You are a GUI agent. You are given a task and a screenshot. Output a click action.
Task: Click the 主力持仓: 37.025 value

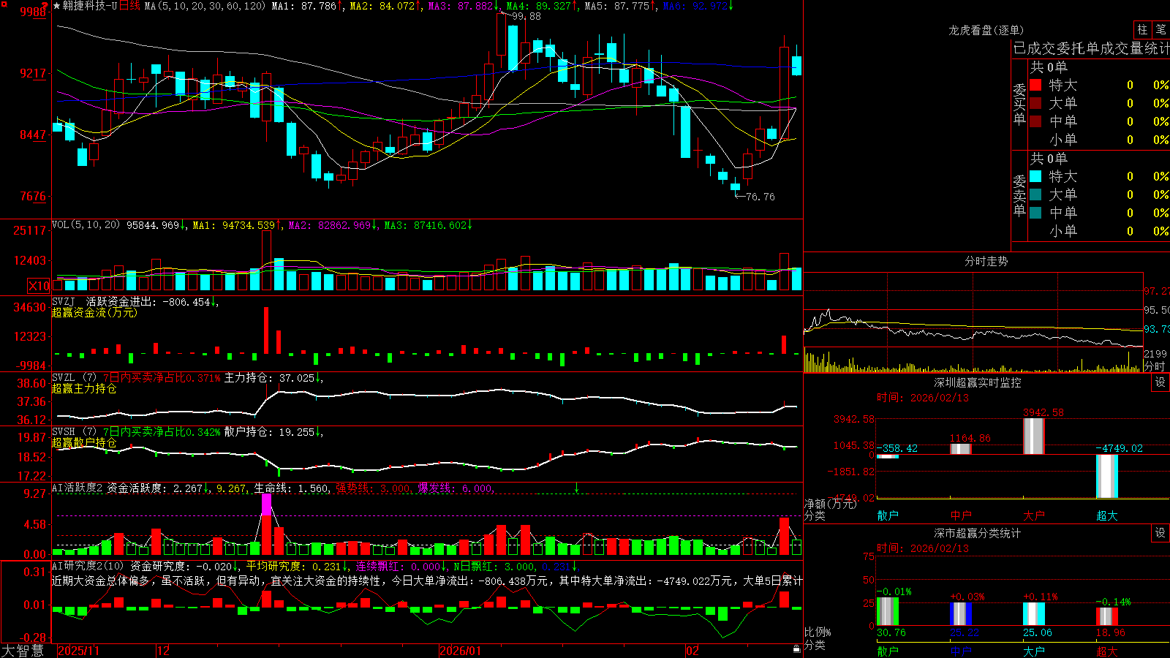click(269, 378)
